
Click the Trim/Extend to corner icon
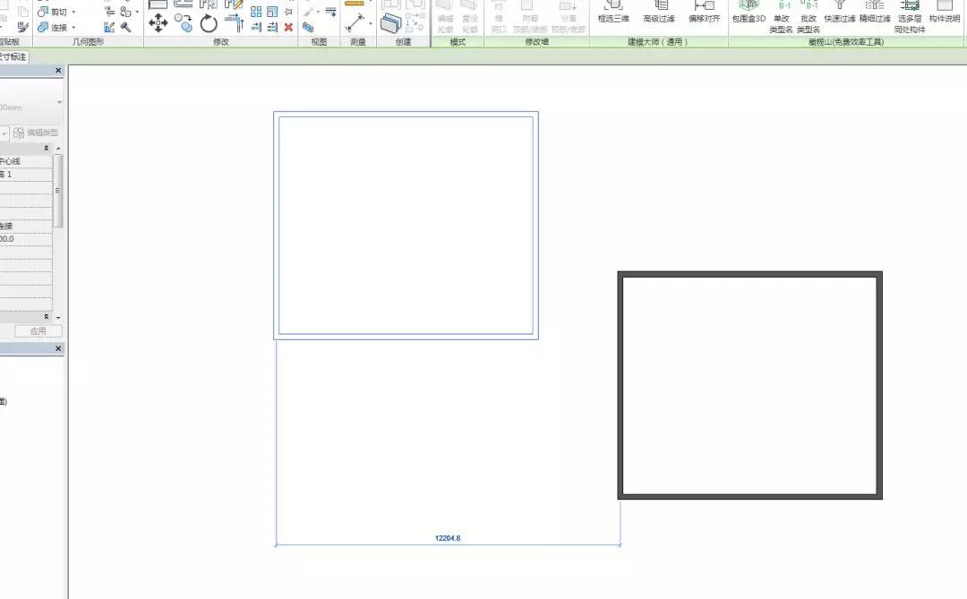click(x=234, y=22)
